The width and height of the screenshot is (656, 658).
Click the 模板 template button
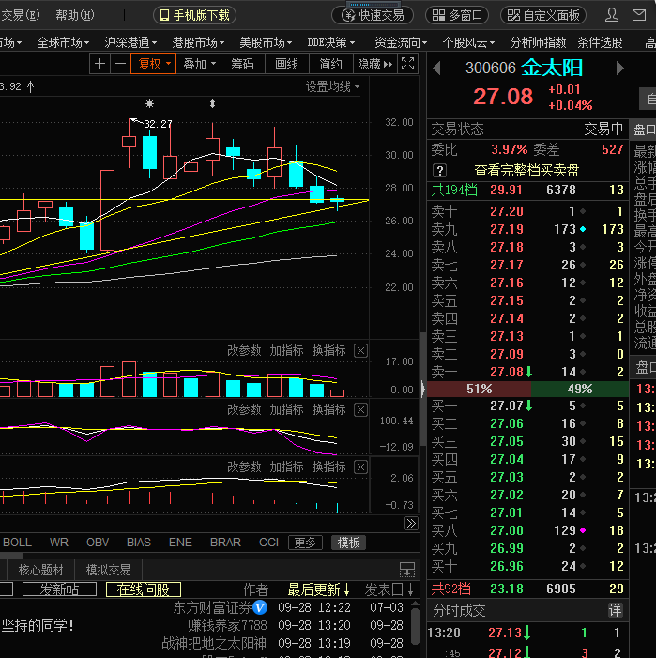coord(348,543)
